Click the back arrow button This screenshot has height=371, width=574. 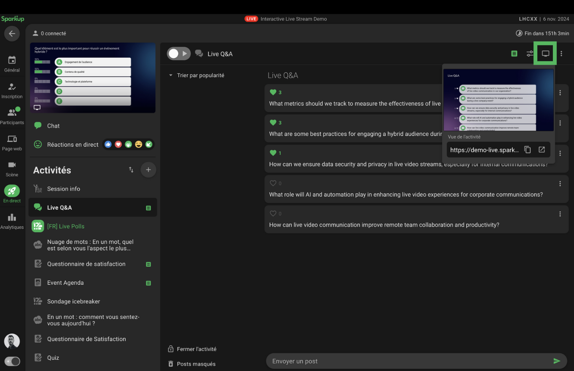coord(12,34)
